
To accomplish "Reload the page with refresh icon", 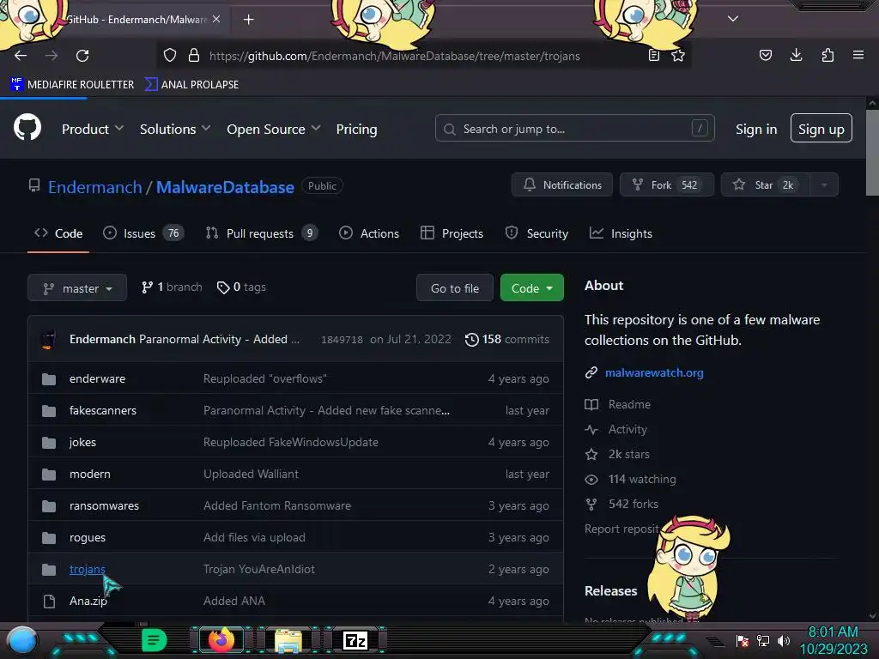I will coord(82,56).
